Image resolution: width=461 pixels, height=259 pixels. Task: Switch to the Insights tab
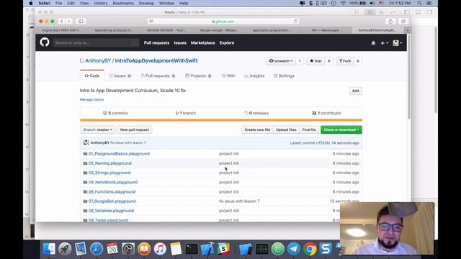coord(254,76)
